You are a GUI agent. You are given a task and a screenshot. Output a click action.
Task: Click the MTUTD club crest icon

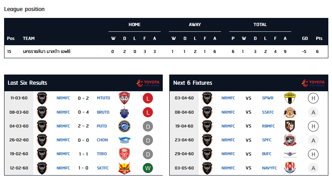click(124, 98)
